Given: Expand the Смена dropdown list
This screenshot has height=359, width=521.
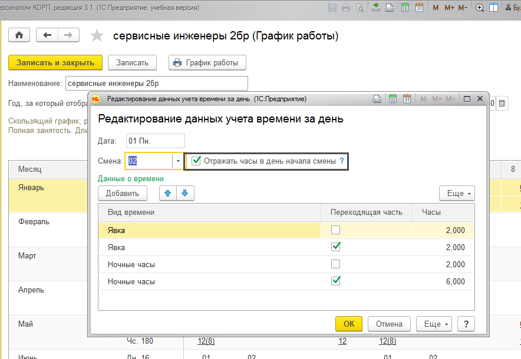Looking at the screenshot, I should (x=178, y=161).
